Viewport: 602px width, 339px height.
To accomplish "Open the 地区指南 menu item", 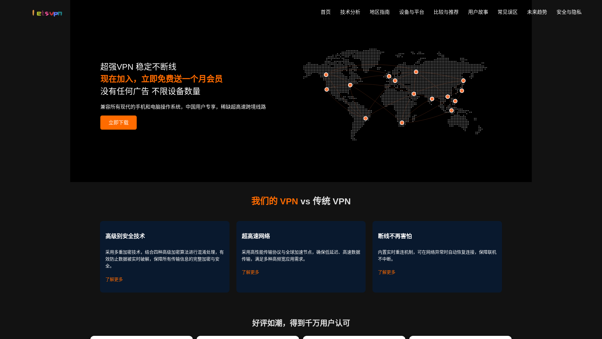I will pyautogui.click(x=379, y=12).
